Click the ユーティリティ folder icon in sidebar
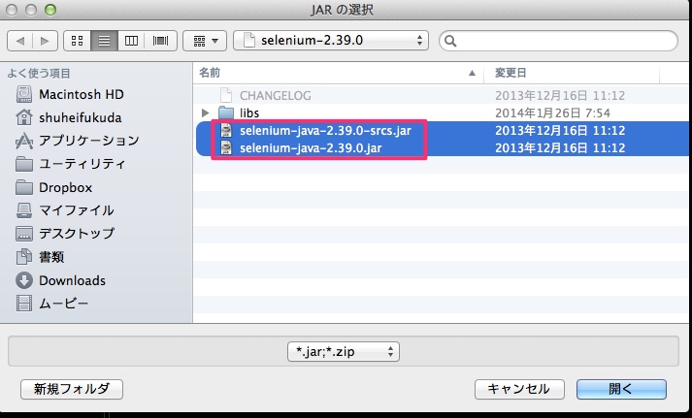This screenshot has height=418, width=692. coord(24,164)
